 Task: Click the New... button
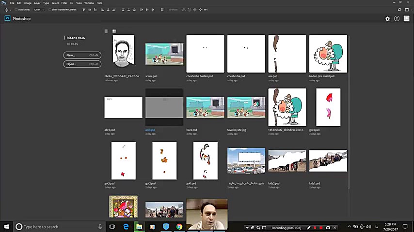[x=82, y=55]
